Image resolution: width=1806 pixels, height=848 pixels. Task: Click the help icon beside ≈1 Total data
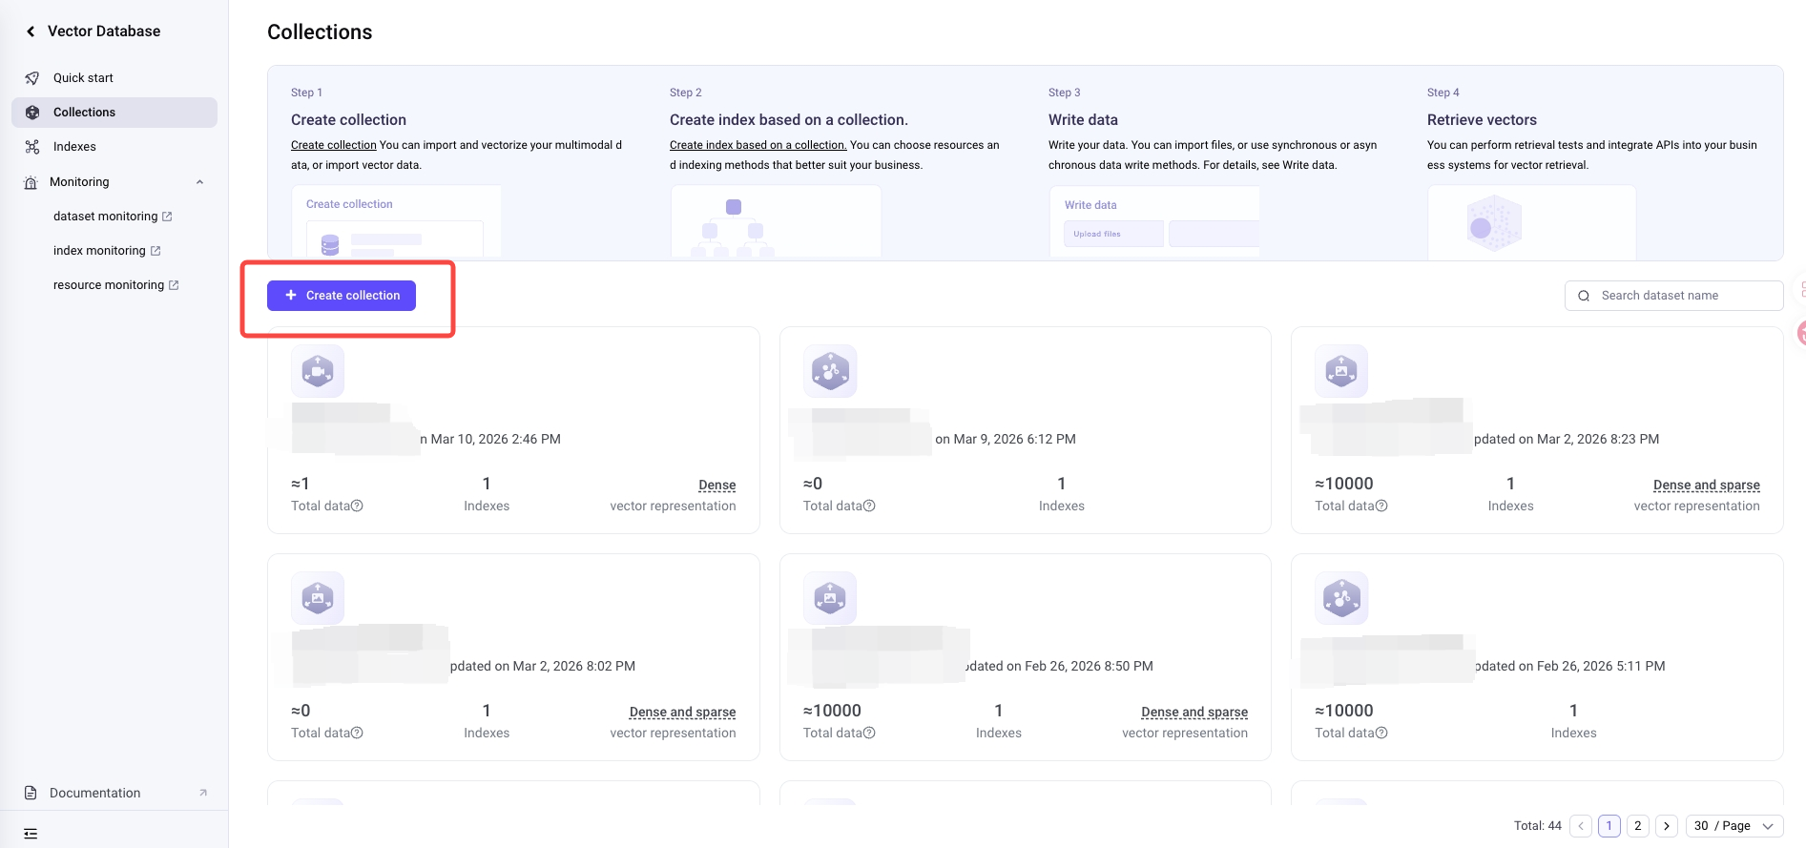[x=357, y=507]
